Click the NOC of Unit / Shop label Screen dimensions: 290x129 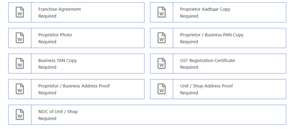tap(58, 112)
